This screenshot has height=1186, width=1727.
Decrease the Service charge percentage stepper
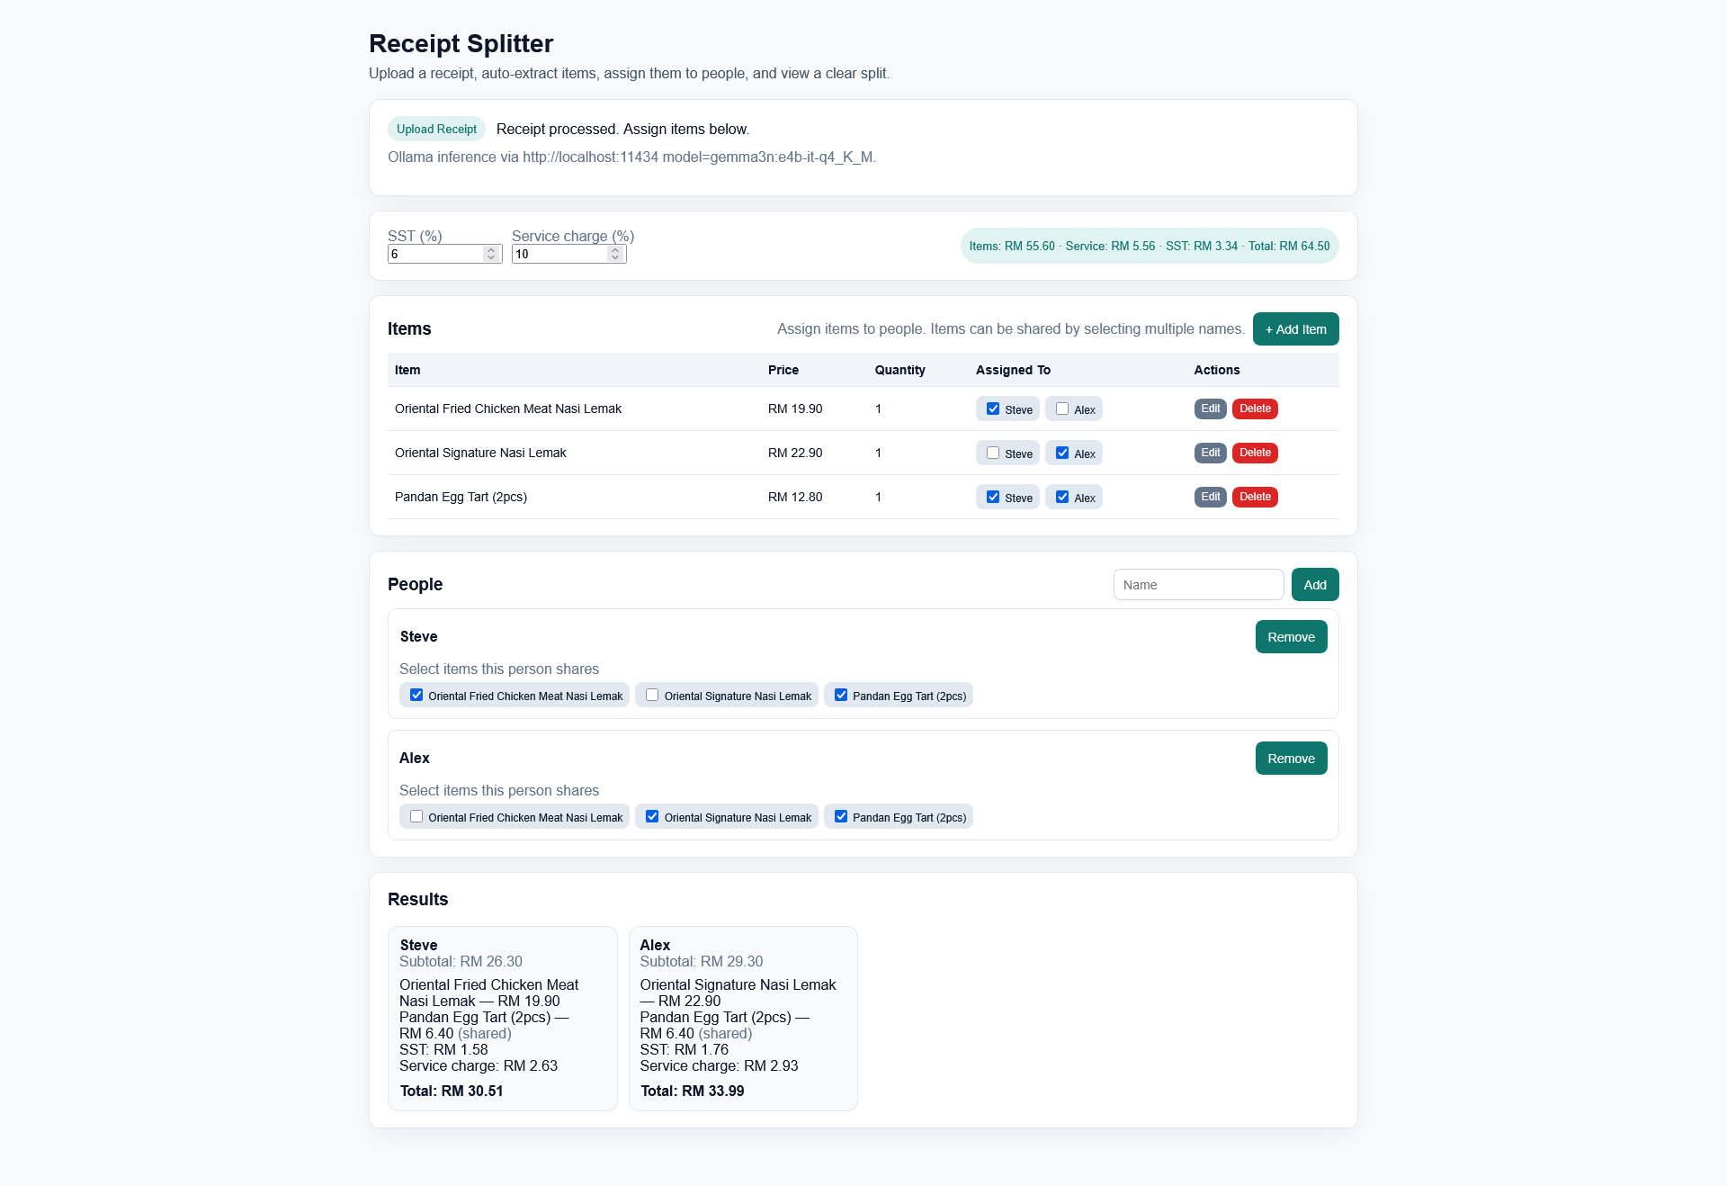click(615, 258)
